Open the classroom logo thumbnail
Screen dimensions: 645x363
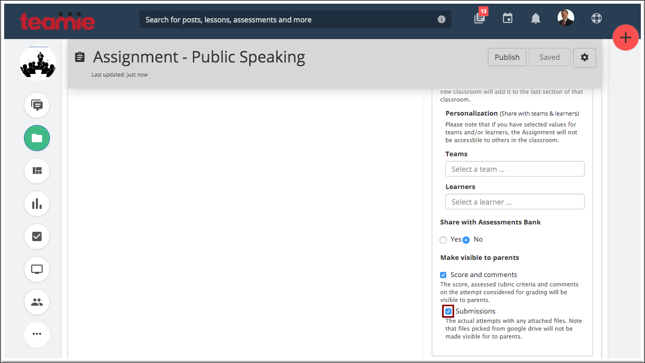(x=38, y=62)
